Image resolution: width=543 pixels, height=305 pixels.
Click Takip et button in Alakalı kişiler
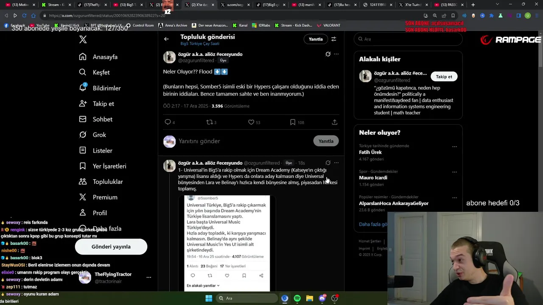coord(444,77)
